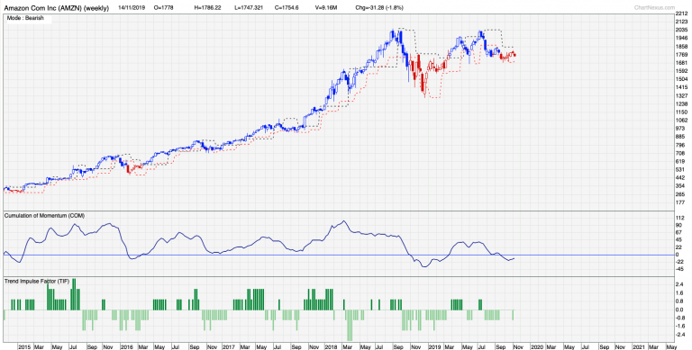Click the 2017 year marker on time axis

tap(229, 346)
